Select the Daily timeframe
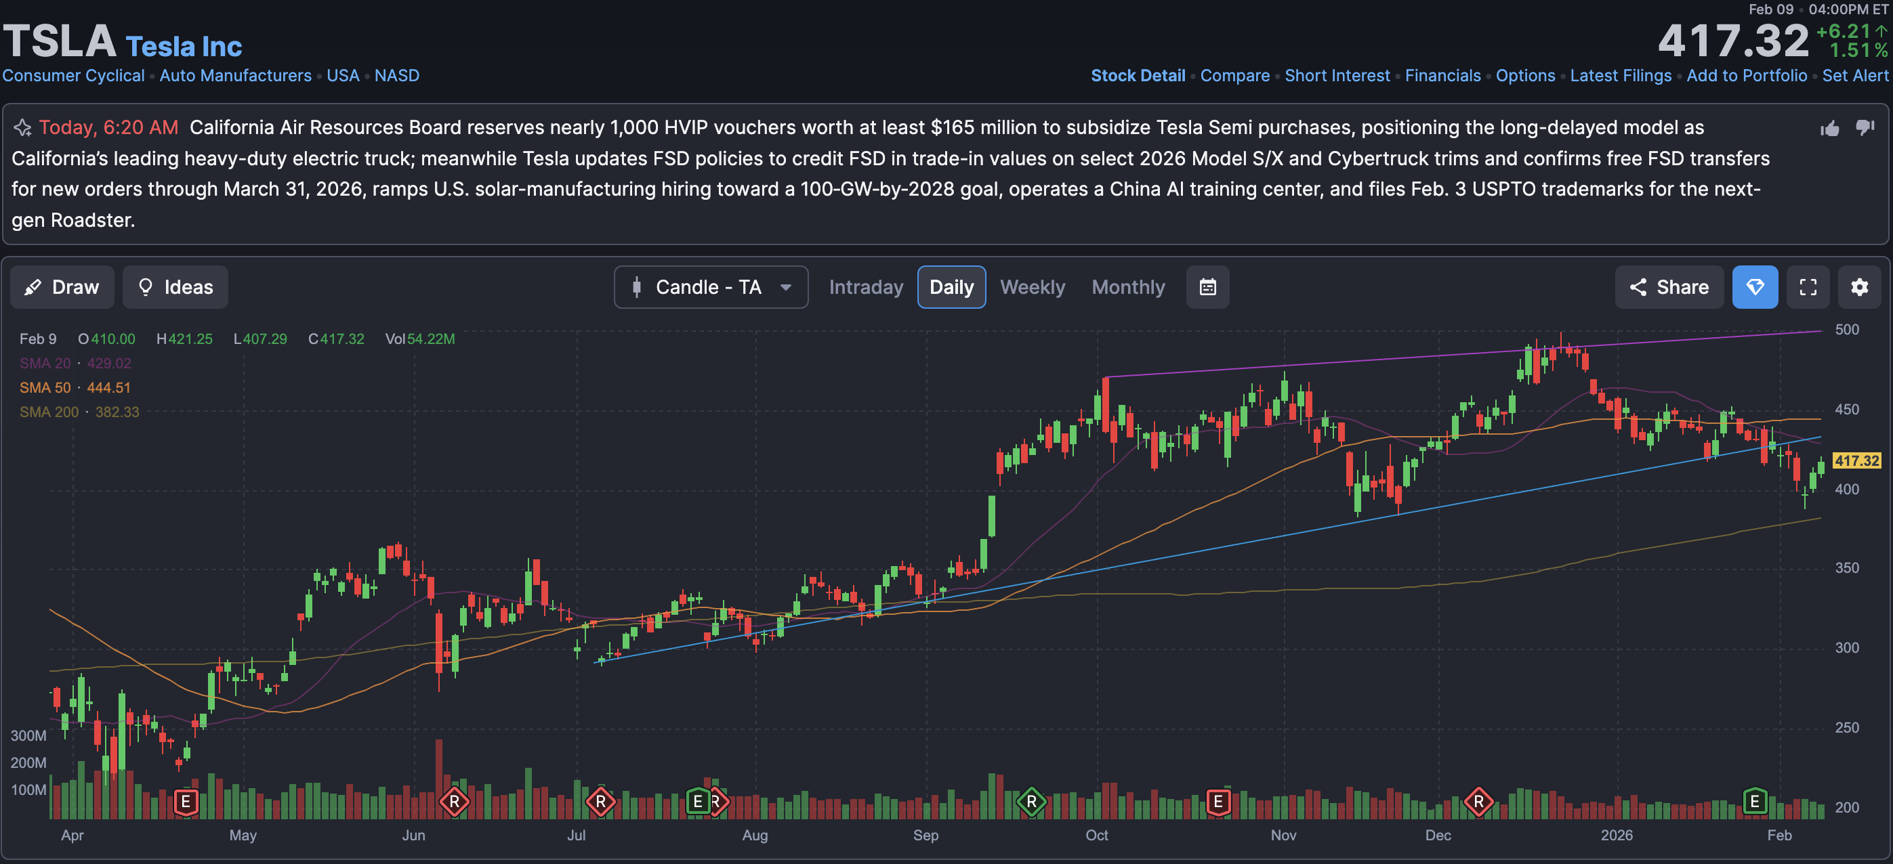Image resolution: width=1893 pixels, height=864 pixels. click(951, 287)
